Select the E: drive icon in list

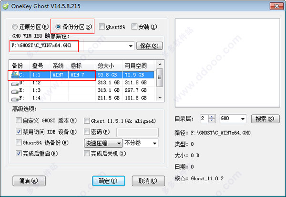coord(15,90)
